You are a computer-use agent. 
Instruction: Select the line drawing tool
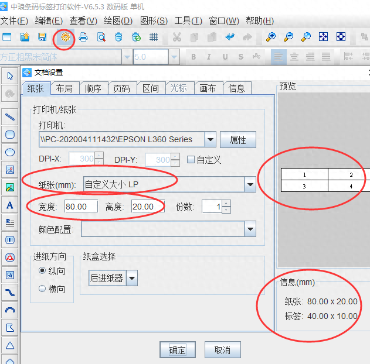10,116
